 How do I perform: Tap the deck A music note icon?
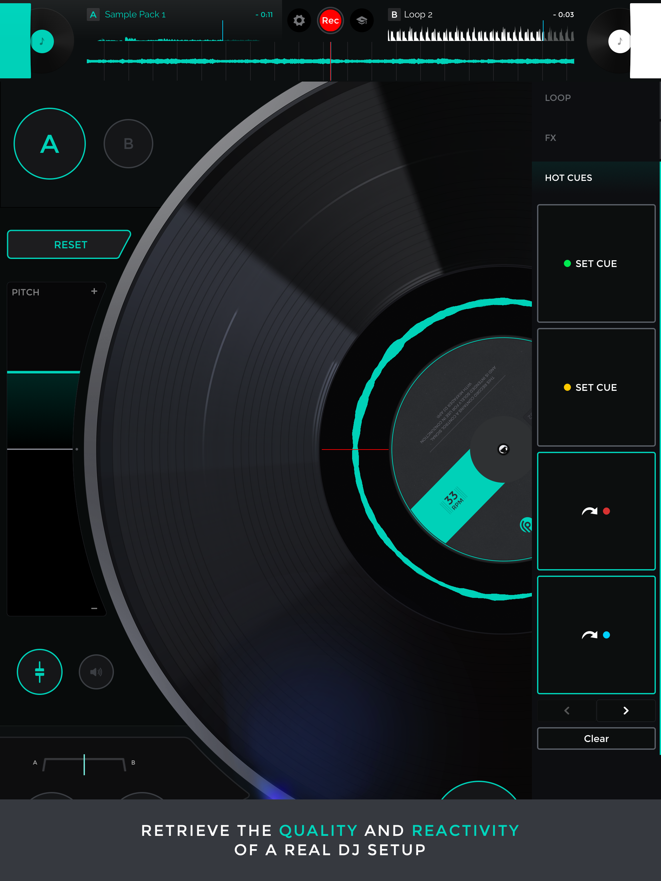pos(42,41)
